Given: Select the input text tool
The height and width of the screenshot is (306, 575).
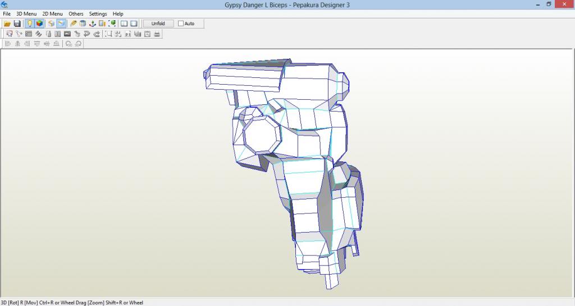Looking at the screenshot, I should (x=58, y=34).
